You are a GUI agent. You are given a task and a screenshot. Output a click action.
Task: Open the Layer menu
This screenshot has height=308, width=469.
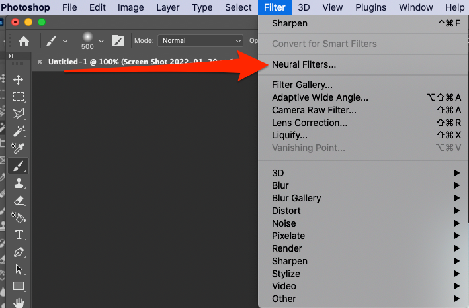[x=167, y=7]
